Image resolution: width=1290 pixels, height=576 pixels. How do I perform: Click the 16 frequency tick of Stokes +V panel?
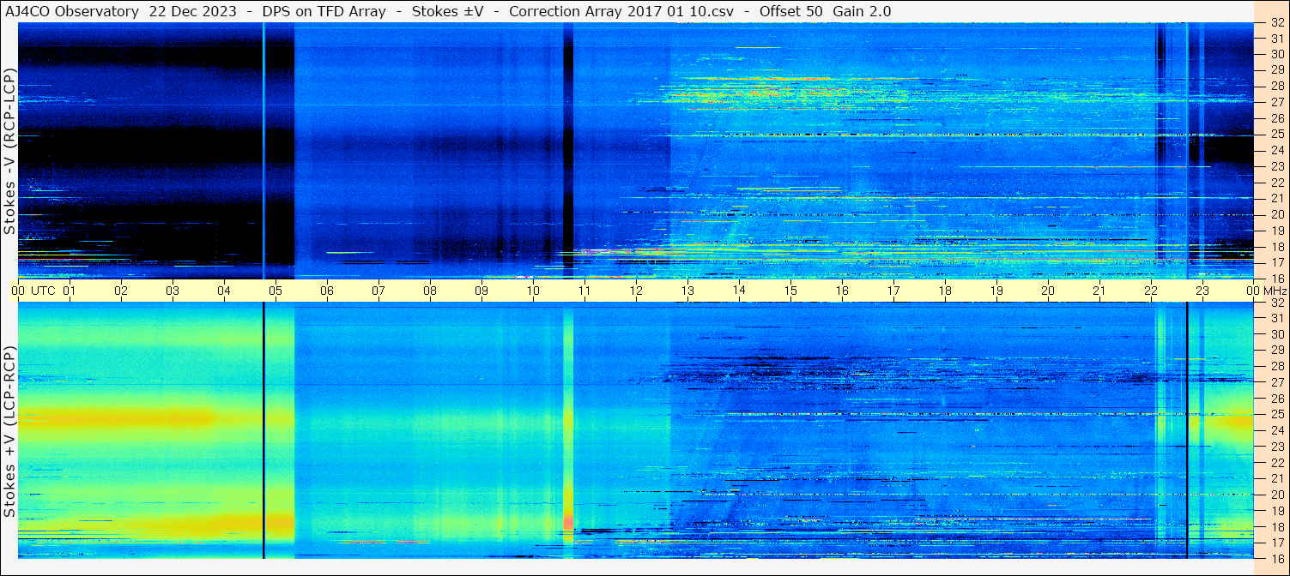click(x=1276, y=558)
